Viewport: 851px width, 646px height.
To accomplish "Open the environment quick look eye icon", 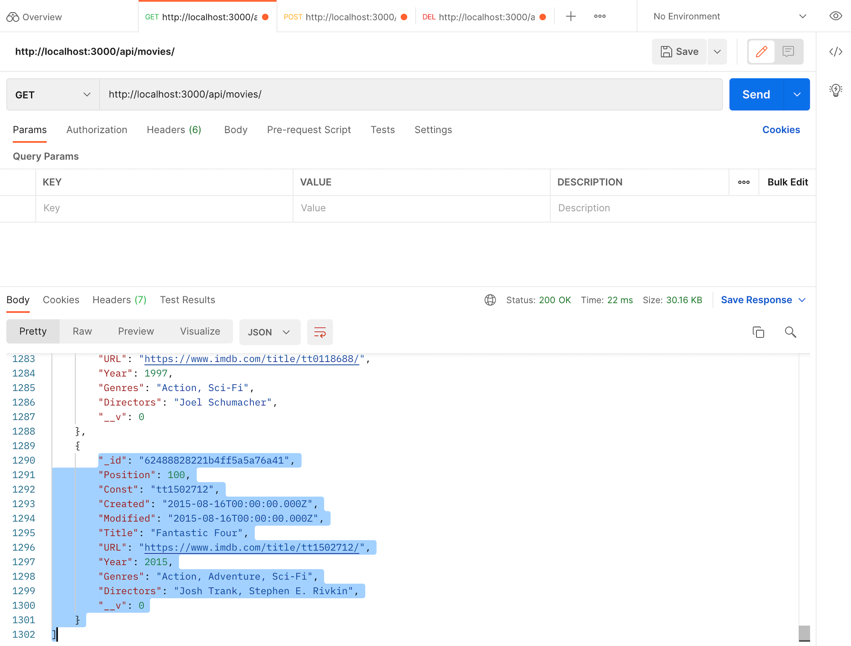I will pos(835,16).
